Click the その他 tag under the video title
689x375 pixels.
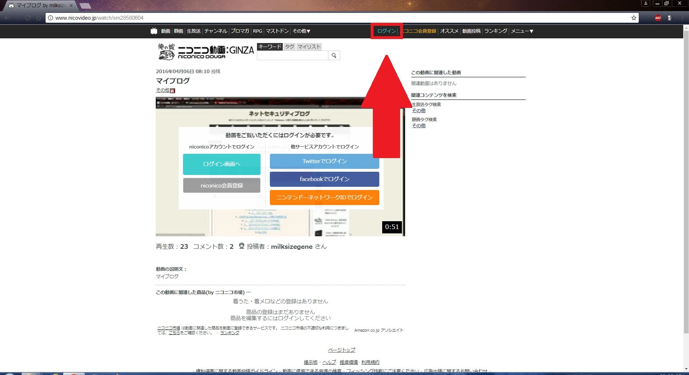tap(163, 90)
